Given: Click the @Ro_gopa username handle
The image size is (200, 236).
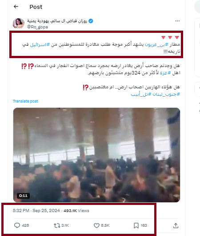Looking at the screenshot, I should pos(37,27).
